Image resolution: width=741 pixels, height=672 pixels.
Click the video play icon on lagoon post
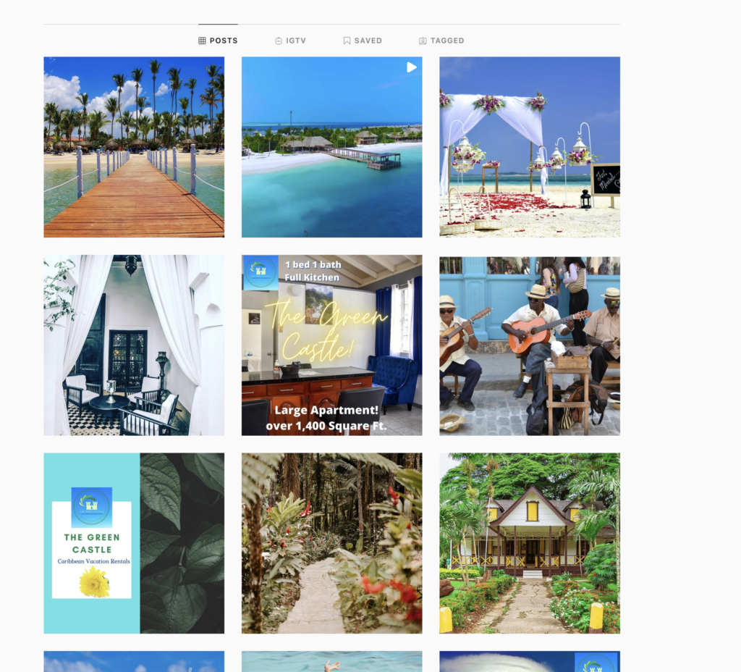pyautogui.click(x=411, y=67)
